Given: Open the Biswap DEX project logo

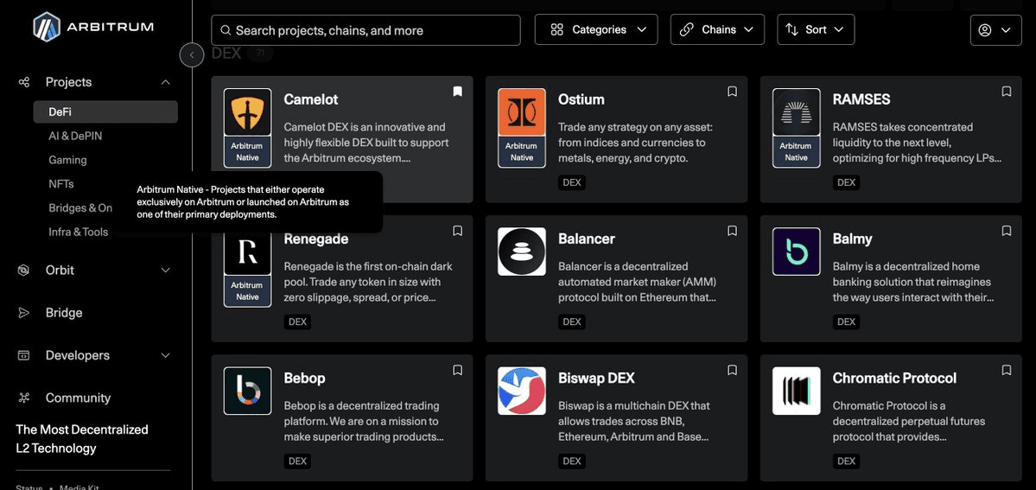Looking at the screenshot, I should click(522, 391).
